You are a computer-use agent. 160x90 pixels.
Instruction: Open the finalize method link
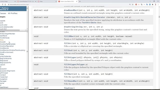coord(68,88)
